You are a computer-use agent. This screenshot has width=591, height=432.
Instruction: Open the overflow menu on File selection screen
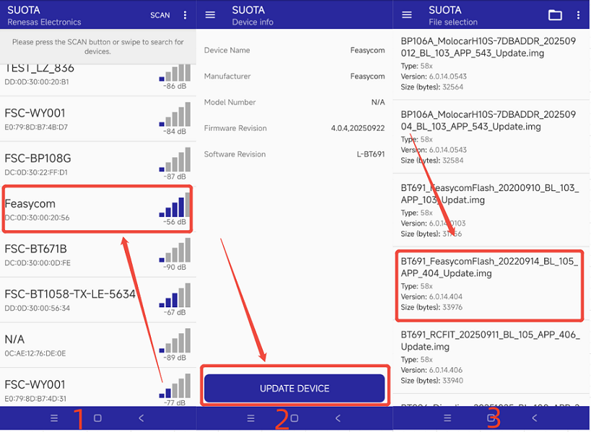coord(578,15)
